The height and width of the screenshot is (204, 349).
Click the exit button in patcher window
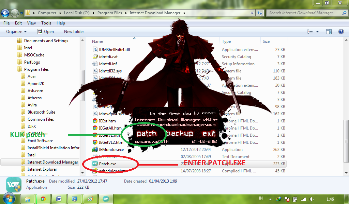tap(209, 133)
